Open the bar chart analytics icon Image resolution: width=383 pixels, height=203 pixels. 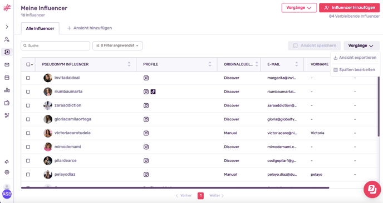[x=7, y=90]
